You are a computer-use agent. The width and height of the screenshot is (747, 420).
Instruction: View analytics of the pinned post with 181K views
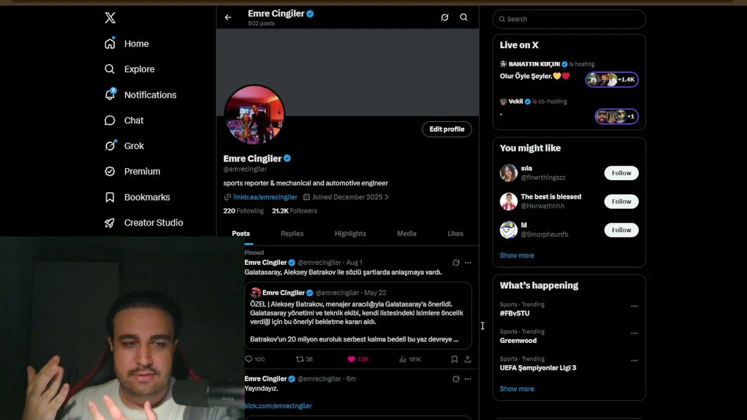(x=410, y=359)
